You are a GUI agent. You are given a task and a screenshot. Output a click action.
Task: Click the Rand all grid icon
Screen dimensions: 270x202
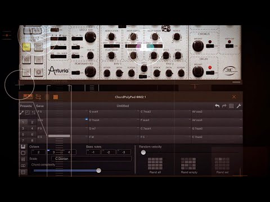155,163
